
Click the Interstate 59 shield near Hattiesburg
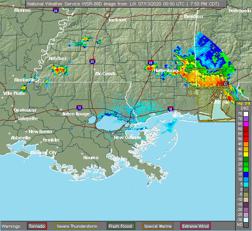coord(151,63)
